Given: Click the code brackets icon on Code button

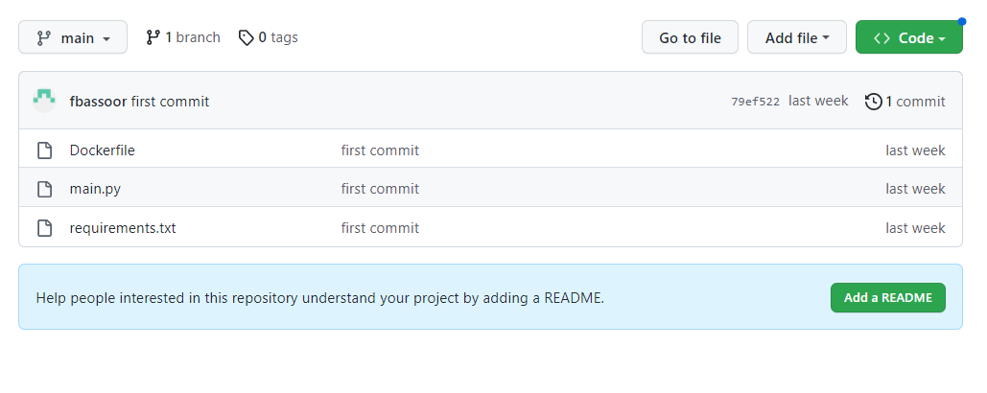Looking at the screenshot, I should point(881,38).
